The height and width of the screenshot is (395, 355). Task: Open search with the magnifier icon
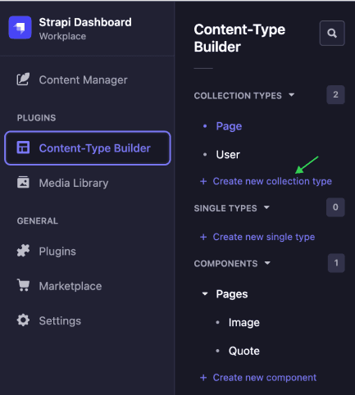click(x=332, y=33)
